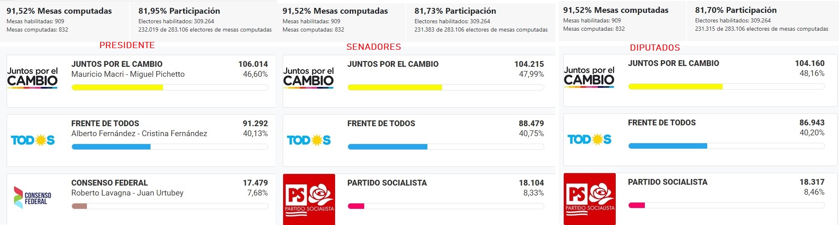The width and height of the screenshot is (839, 225).
Task: Click the Frente de Todos logo under Presidente
Action: (33, 140)
